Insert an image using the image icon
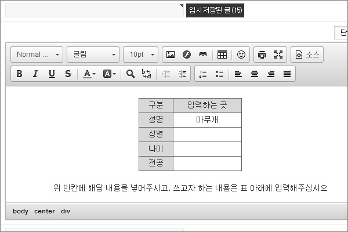Screen dimensions: 348x232 point(171,55)
